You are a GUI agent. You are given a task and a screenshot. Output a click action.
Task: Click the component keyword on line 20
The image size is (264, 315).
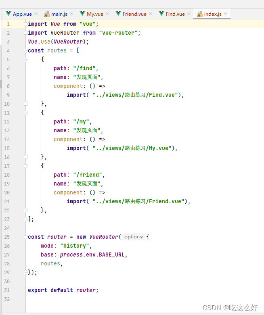(68, 193)
